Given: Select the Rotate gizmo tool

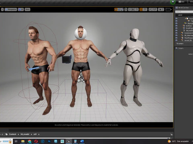Looking at the screenshot, I should (x=119, y=10).
